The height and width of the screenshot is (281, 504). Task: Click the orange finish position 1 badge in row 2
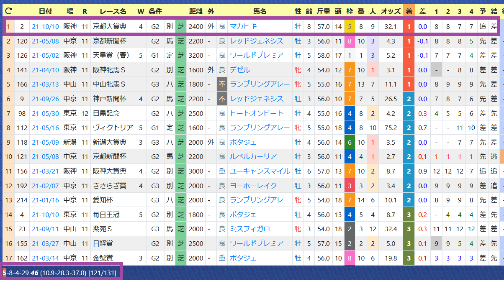point(409,41)
